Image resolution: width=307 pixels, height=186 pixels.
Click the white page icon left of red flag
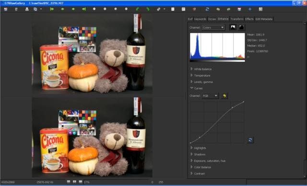tap(183, 9)
